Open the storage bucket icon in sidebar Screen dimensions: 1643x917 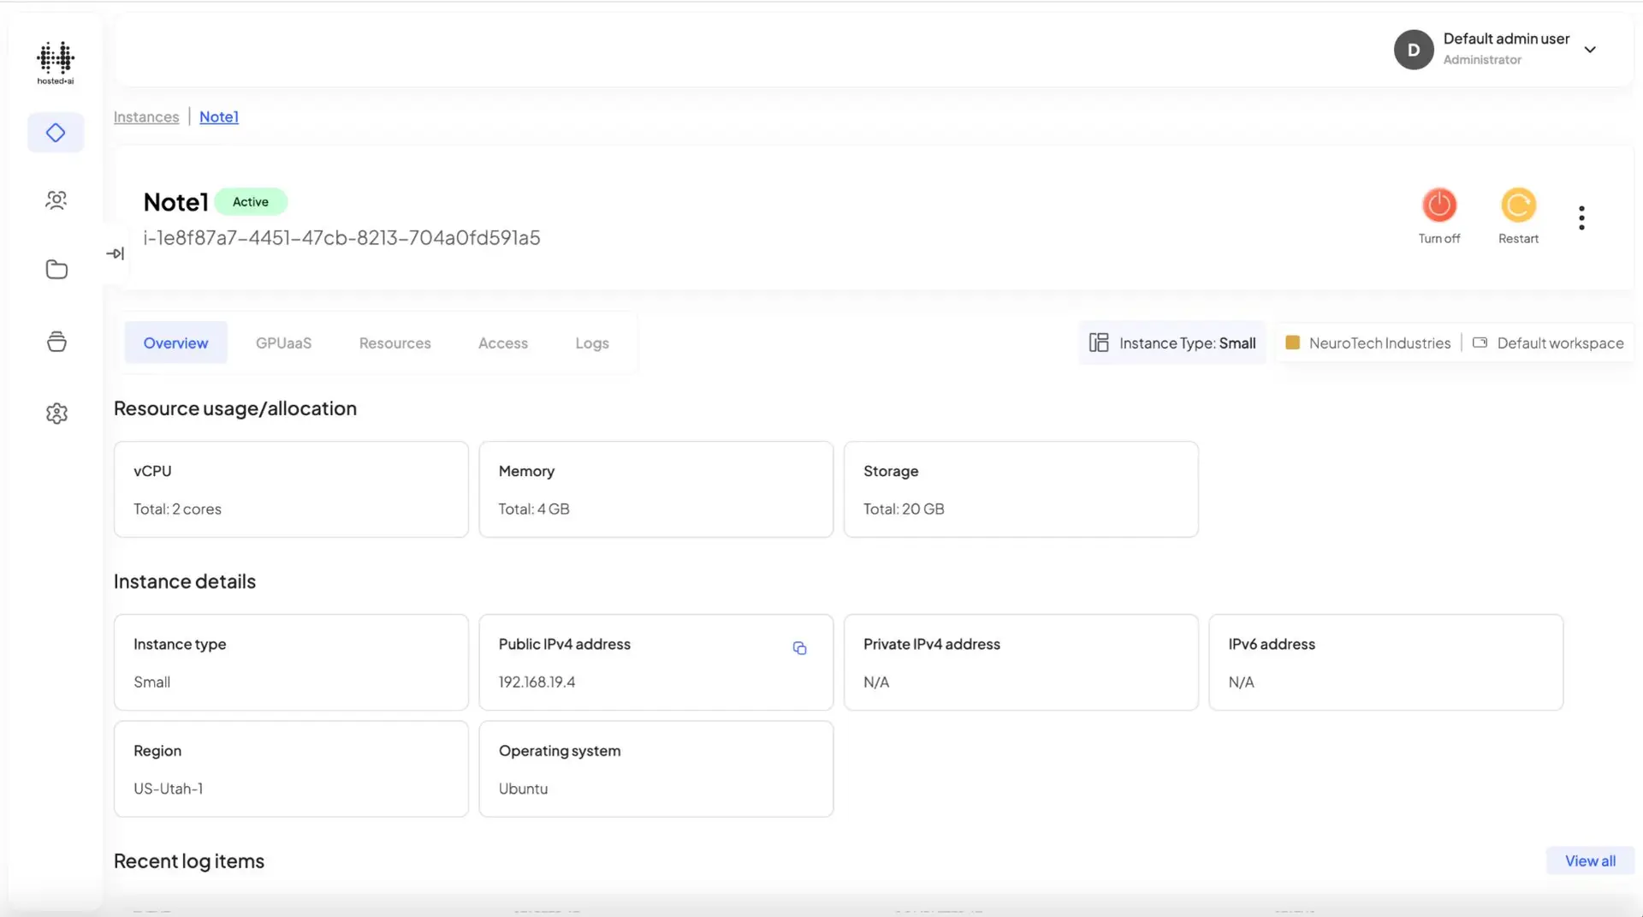coord(56,341)
